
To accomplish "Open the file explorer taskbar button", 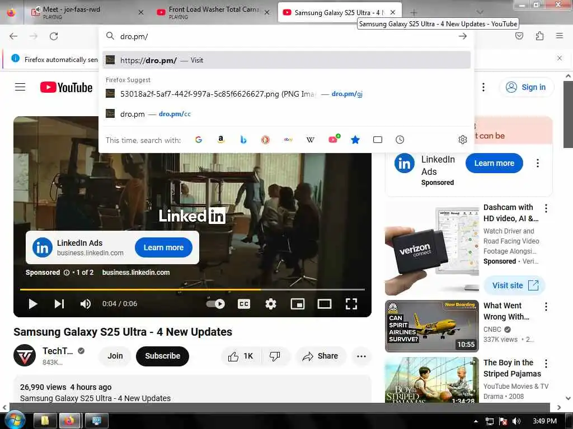I will tap(45, 421).
